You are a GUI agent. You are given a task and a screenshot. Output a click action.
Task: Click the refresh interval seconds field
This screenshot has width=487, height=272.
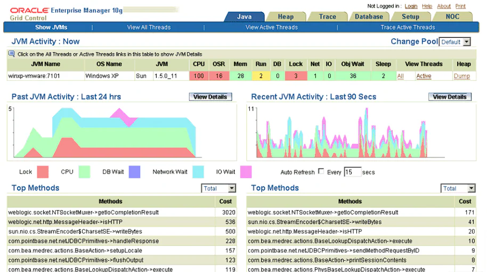click(353, 172)
